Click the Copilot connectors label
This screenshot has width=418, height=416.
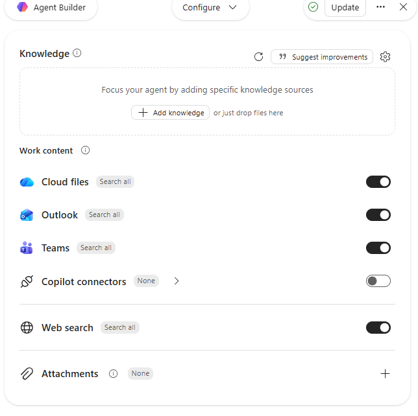84,282
